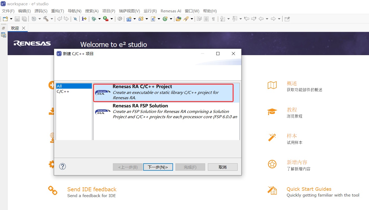Open the 样本 samples link
The image size is (369, 210).
(x=292, y=136)
